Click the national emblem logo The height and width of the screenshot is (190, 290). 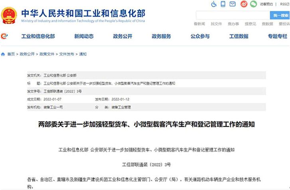(9, 16)
